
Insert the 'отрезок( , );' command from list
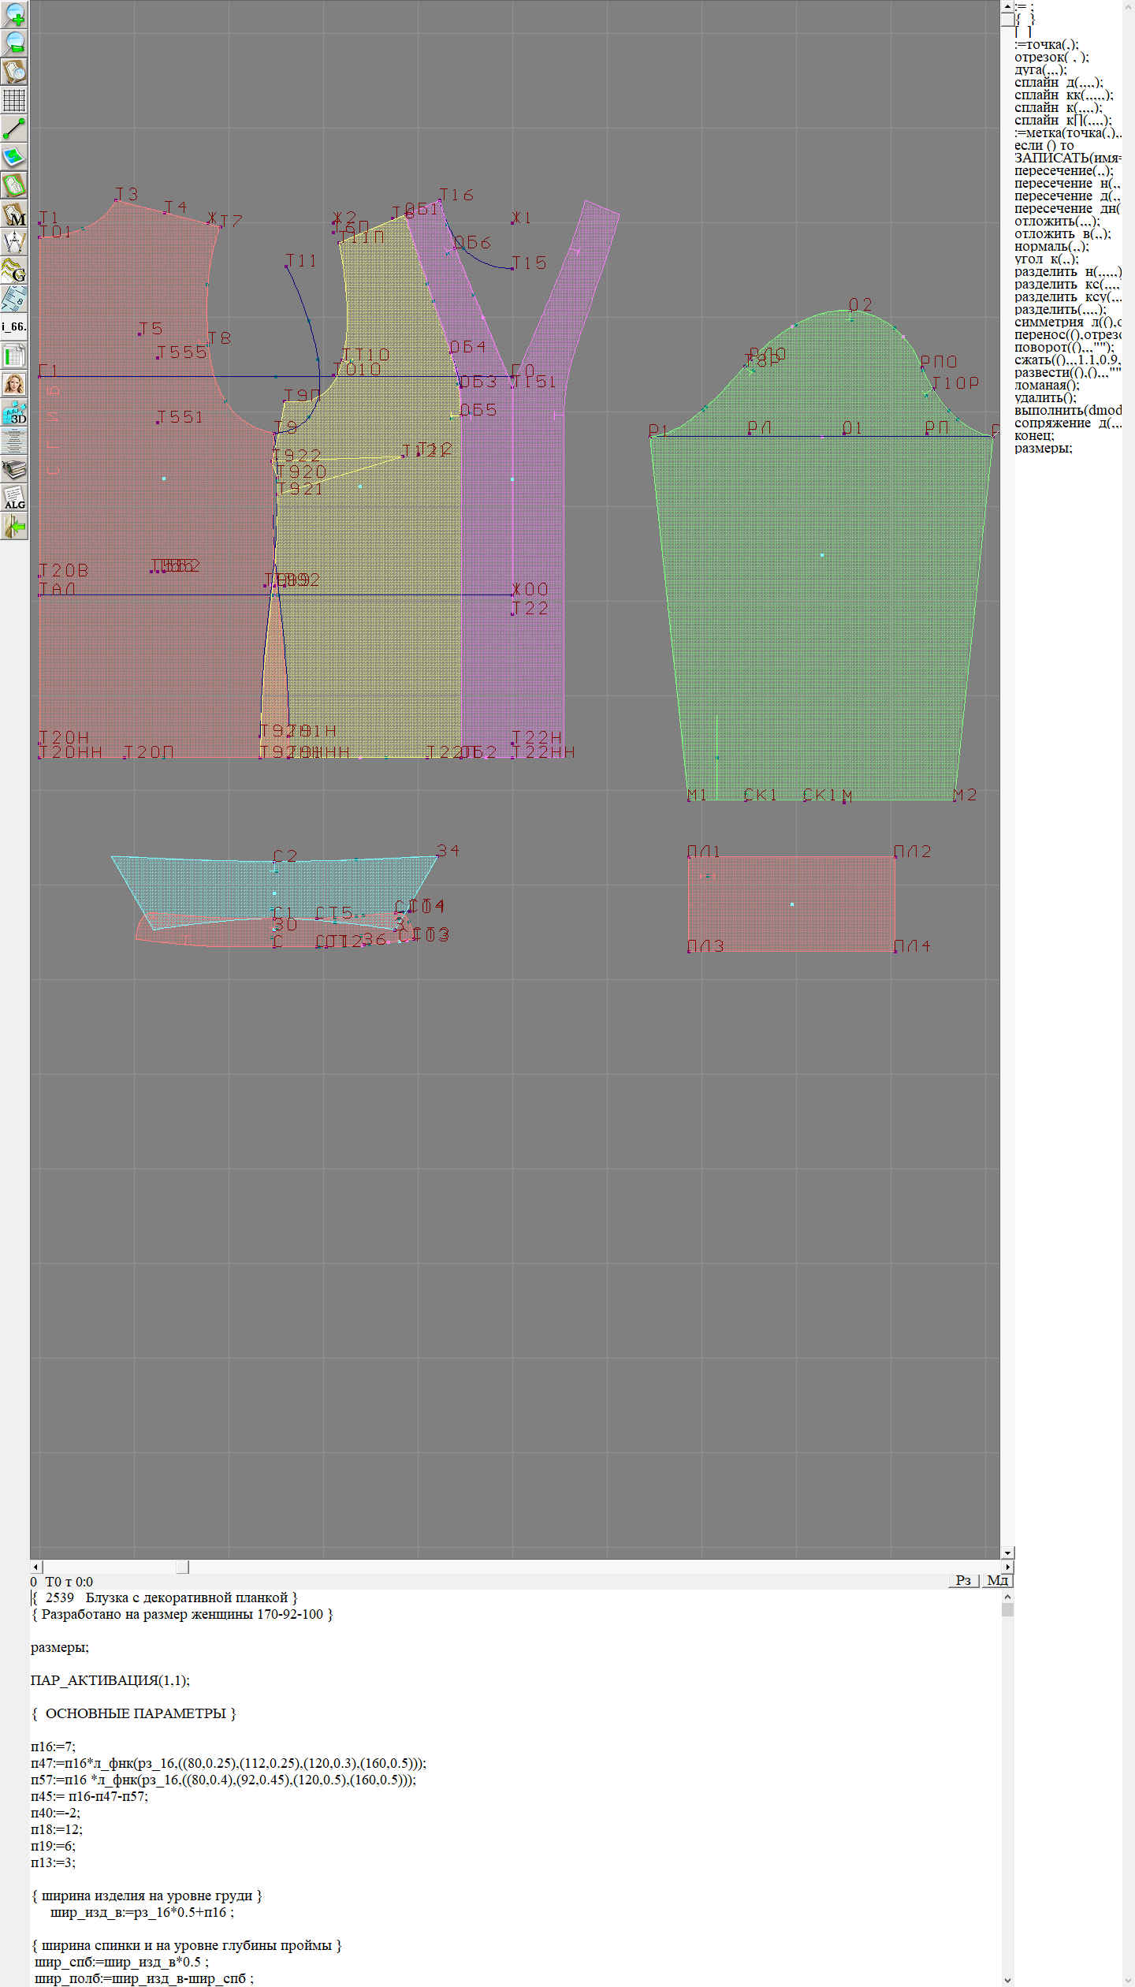pos(1051,58)
